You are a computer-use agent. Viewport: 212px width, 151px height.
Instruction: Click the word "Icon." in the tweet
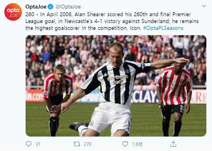[136, 28]
